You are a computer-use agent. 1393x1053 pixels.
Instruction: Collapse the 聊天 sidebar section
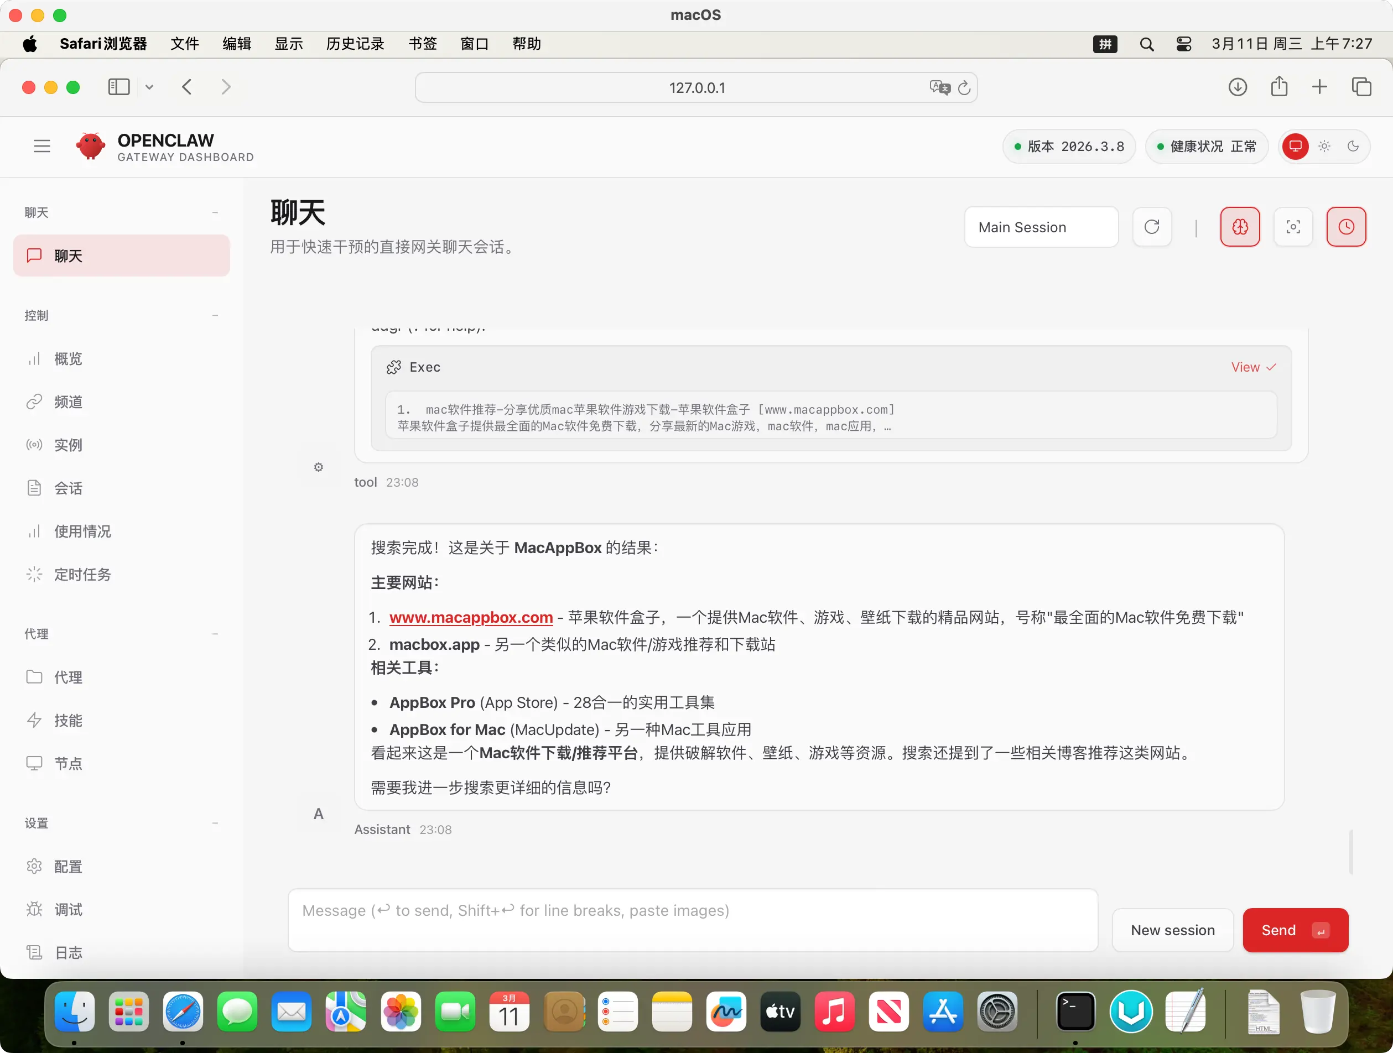tap(215, 213)
